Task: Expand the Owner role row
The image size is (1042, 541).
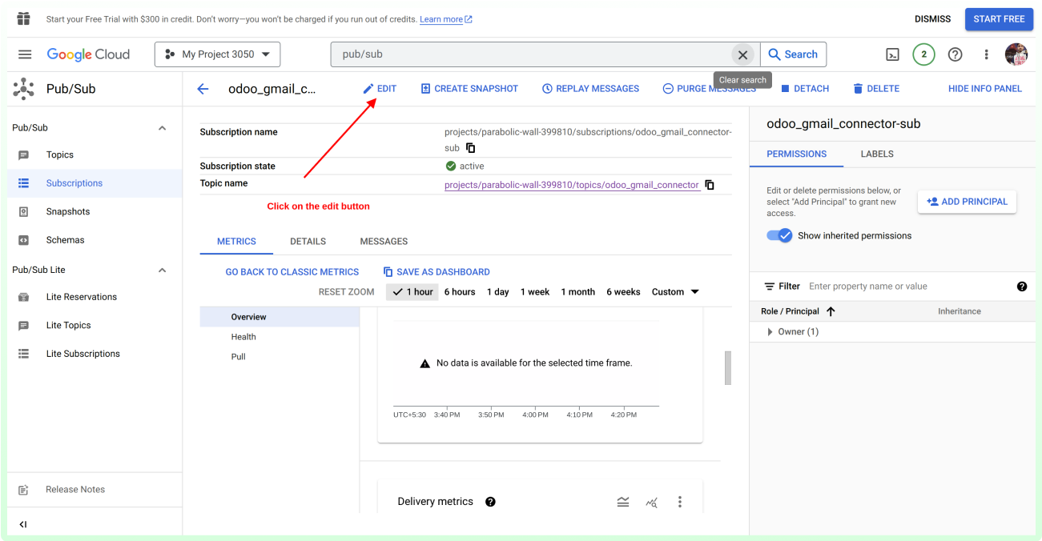Action: pos(770,331)
